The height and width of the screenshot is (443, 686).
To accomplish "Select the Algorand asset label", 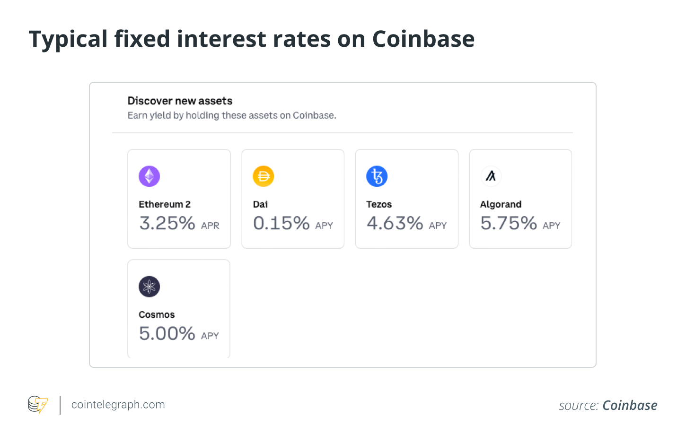I will tap(501, 204).
